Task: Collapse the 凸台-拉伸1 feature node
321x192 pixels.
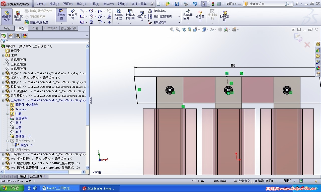Action: (x=8, y=141)
